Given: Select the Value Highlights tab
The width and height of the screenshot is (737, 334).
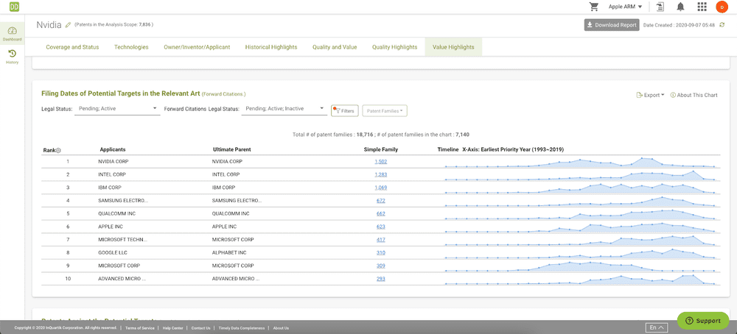Looking at the screenshot, I should coord(453,47).
